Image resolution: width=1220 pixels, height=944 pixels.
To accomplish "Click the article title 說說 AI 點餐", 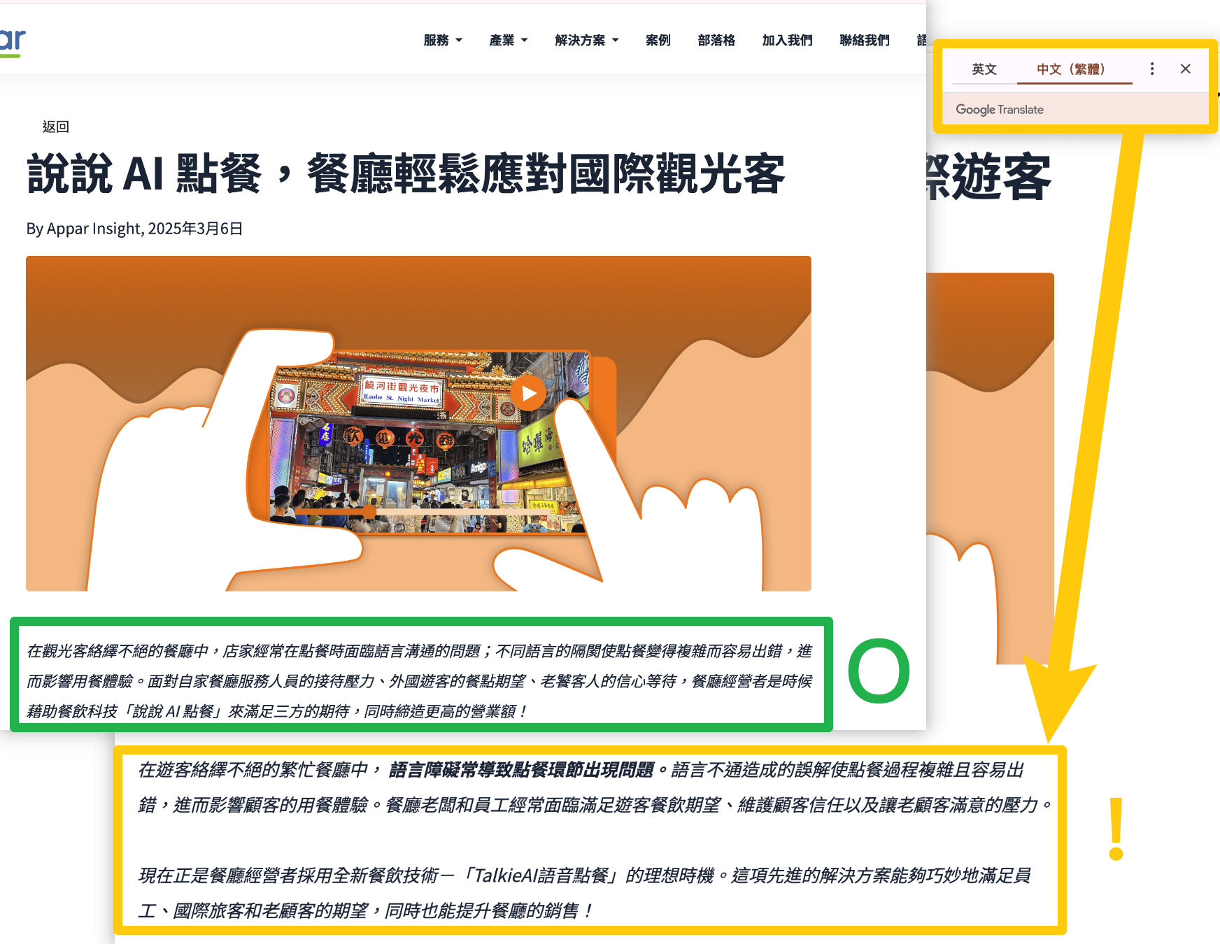I will click(x=406, y=174).
